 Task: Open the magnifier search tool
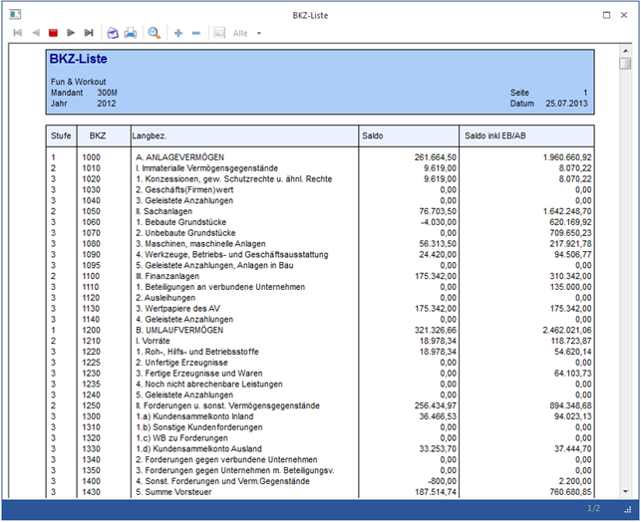[155, 33]
